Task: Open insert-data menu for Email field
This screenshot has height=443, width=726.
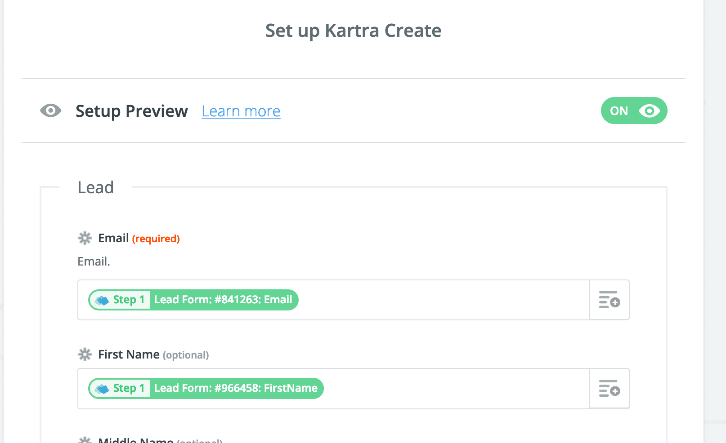Action: point(609,300)
